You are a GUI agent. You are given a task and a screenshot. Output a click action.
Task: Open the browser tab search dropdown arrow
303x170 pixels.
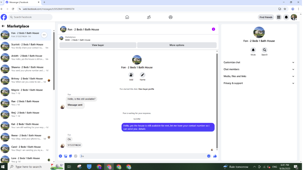pos(1,2)
